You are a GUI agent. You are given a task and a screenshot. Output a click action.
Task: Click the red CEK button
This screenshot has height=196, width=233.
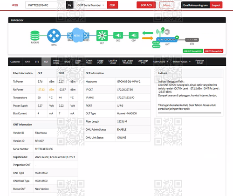[x=112, y=5]
